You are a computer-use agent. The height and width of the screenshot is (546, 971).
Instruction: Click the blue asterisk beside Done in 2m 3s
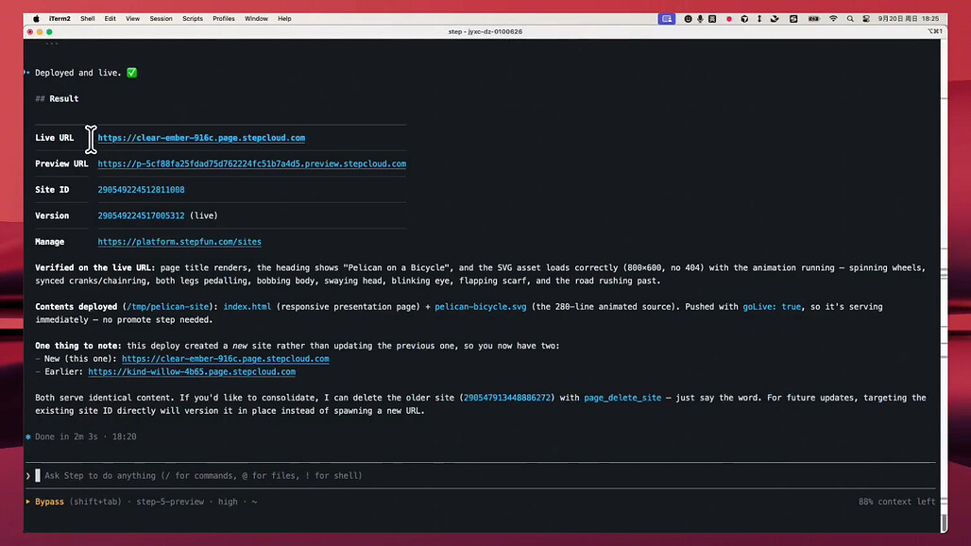[x=28, y=436]
